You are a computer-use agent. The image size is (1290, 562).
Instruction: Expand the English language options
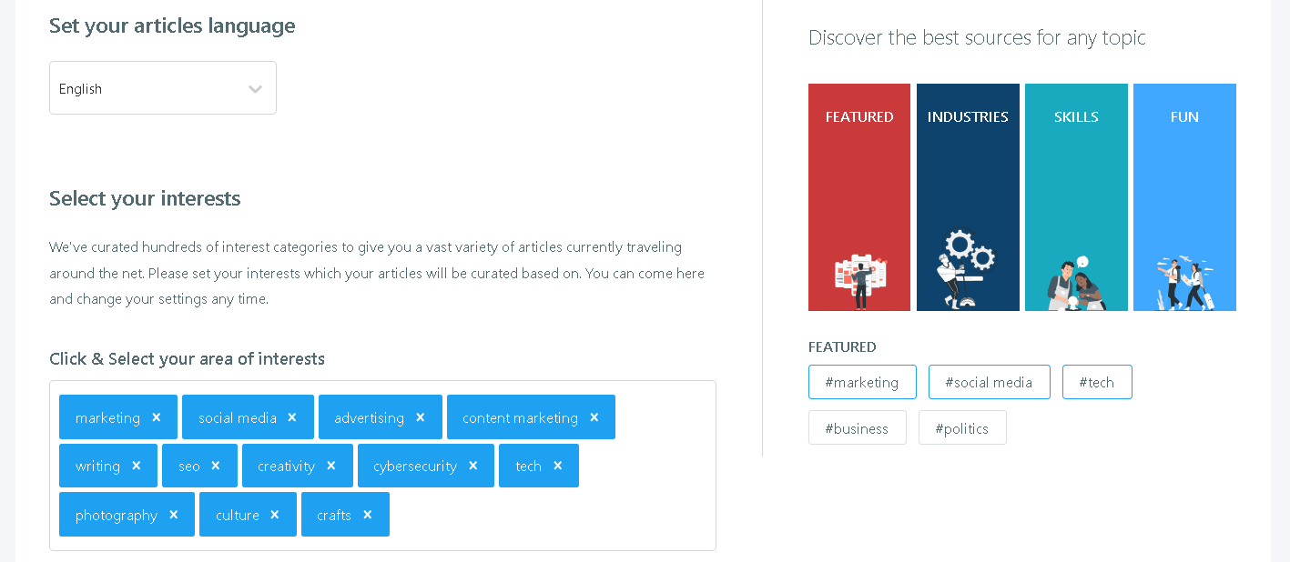coord(162,87)
